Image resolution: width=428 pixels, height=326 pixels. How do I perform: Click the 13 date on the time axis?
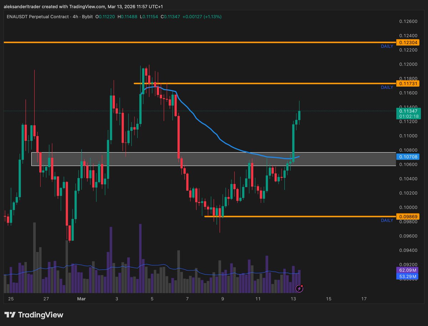coord(294,299)
